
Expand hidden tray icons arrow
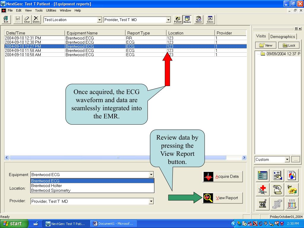tap(234, 224)
